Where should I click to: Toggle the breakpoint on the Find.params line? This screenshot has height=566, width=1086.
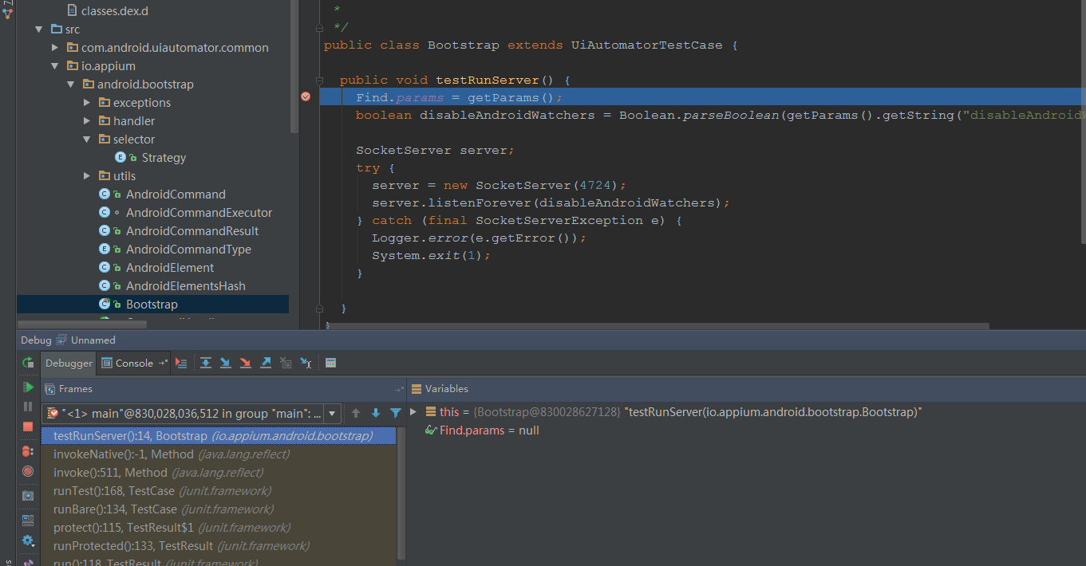[x=305, y=96]
